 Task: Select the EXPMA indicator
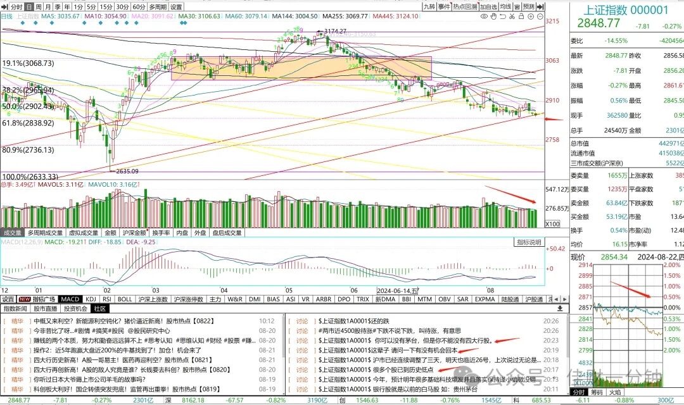(484, 299)
